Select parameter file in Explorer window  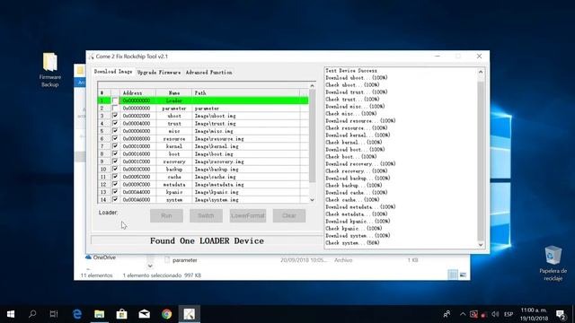click(x=185, y=260)
